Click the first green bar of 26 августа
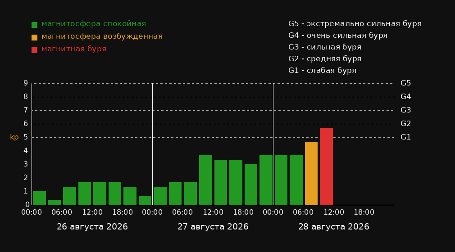 pyautogui.click(x=39, y=198)
